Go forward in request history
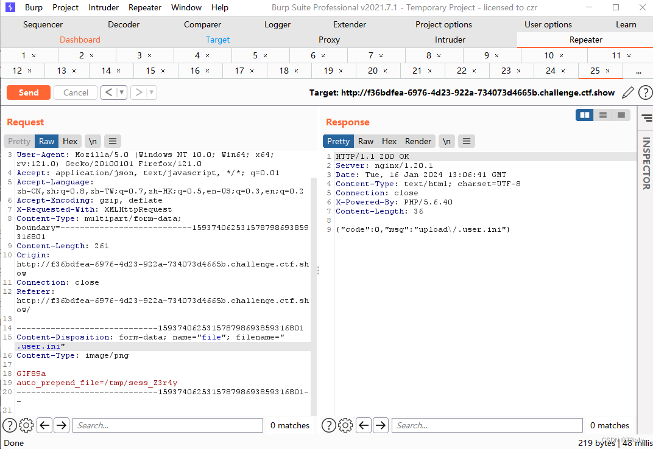653x449 pixels. click(139, 92)
